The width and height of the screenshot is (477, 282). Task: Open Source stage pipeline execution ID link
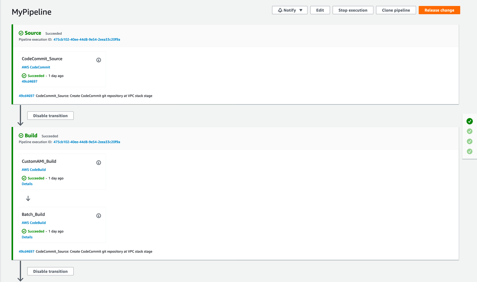[x=87, y=39]
